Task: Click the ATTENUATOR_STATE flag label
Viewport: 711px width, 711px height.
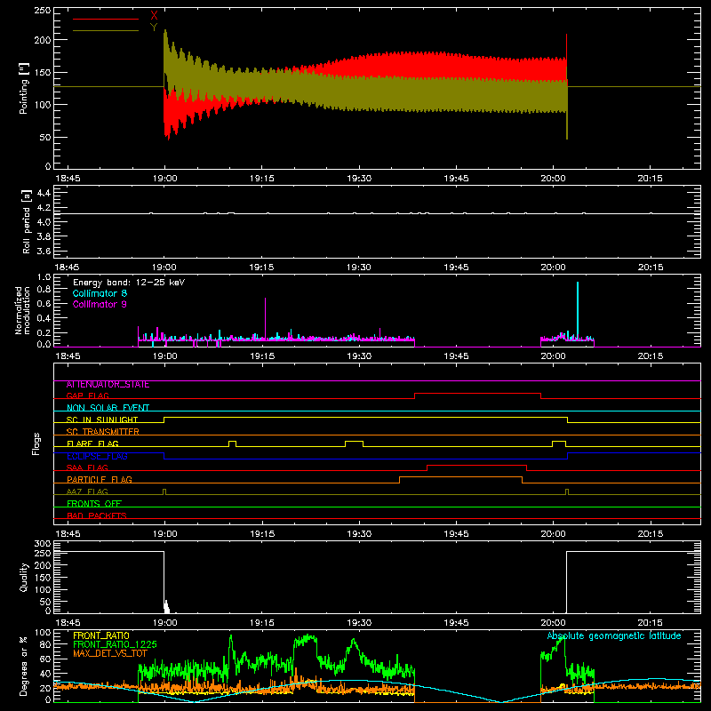Action: [x=108, y=385]
